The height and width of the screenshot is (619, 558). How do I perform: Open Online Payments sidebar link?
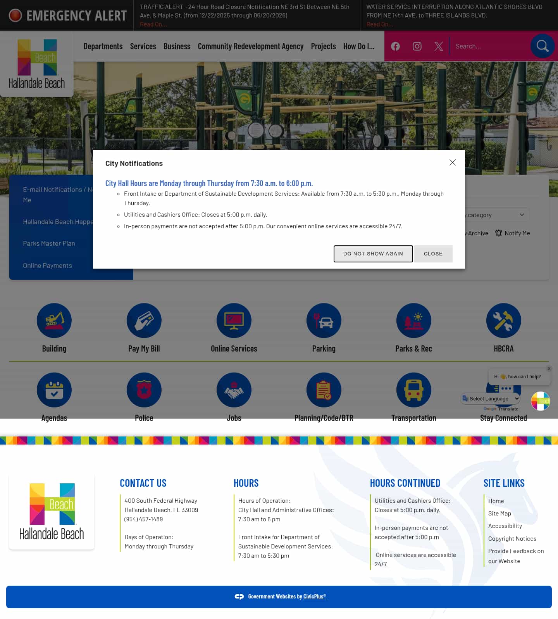[47, 266]
